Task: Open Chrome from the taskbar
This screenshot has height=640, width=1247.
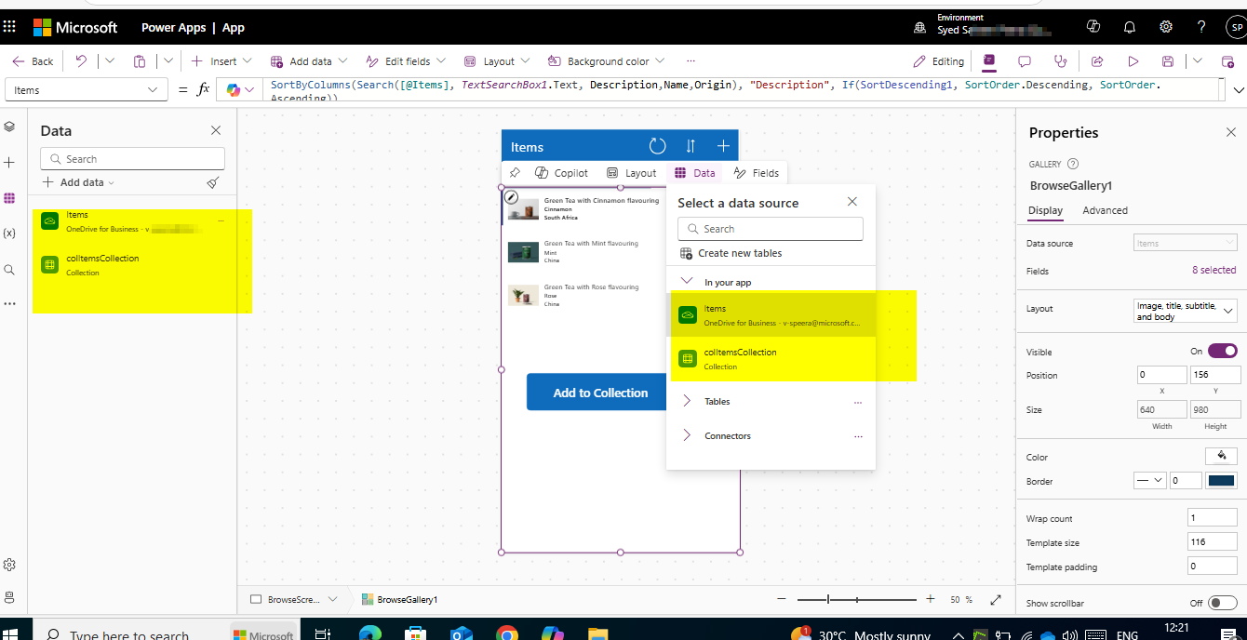Action: tap(507, 634)
